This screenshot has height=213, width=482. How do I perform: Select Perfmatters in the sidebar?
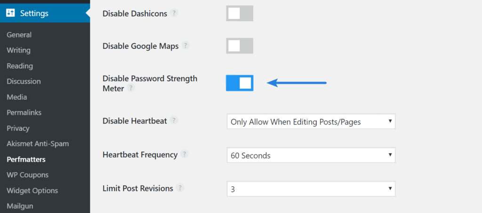(26, 159)
